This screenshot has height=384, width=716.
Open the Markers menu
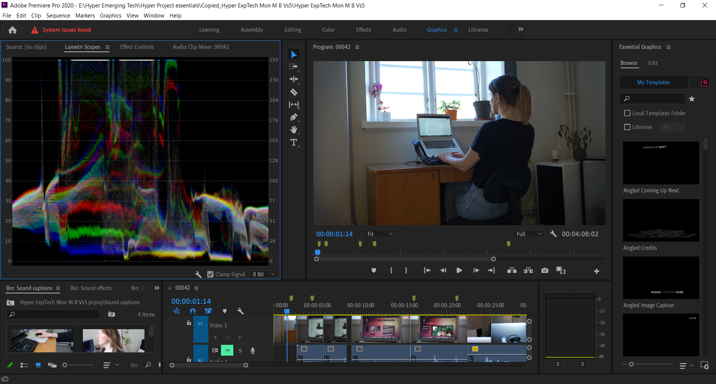(85, 16)
